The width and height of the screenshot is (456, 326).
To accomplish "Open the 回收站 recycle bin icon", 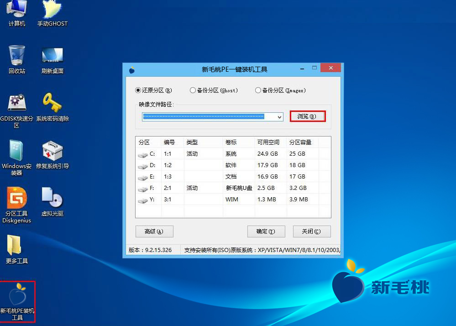I will pyautogui.click(x=16, y=60).
